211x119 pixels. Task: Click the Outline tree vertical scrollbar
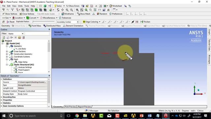[49, 56]
